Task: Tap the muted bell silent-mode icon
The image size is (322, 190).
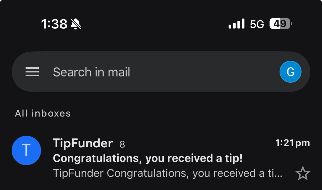Action: pos(76,24)
